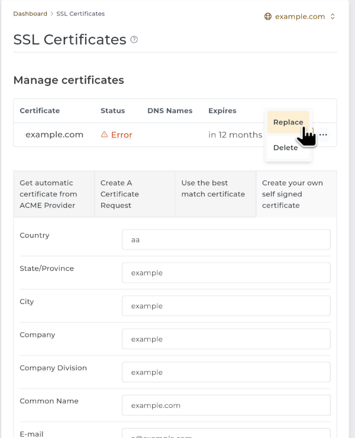
Task: Click the Common Name input field
Action: click(x=226, y=405)
